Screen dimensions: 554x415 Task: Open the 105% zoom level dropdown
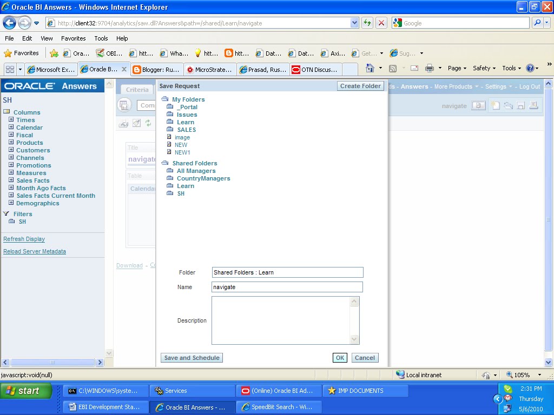coord(539,375)
